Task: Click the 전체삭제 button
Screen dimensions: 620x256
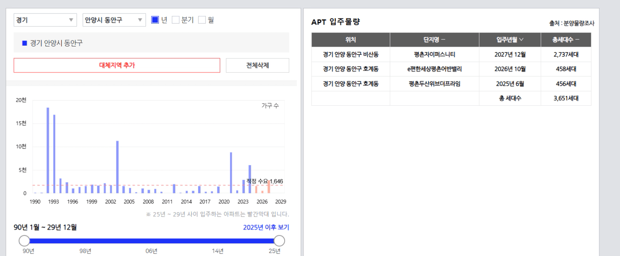Action: coord(257,65)
